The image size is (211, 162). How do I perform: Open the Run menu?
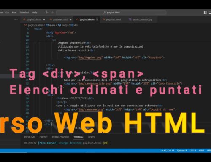click(14, 13)
